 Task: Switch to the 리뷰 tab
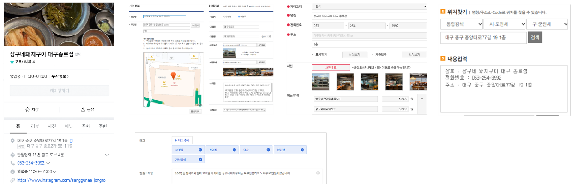point(35,127)
